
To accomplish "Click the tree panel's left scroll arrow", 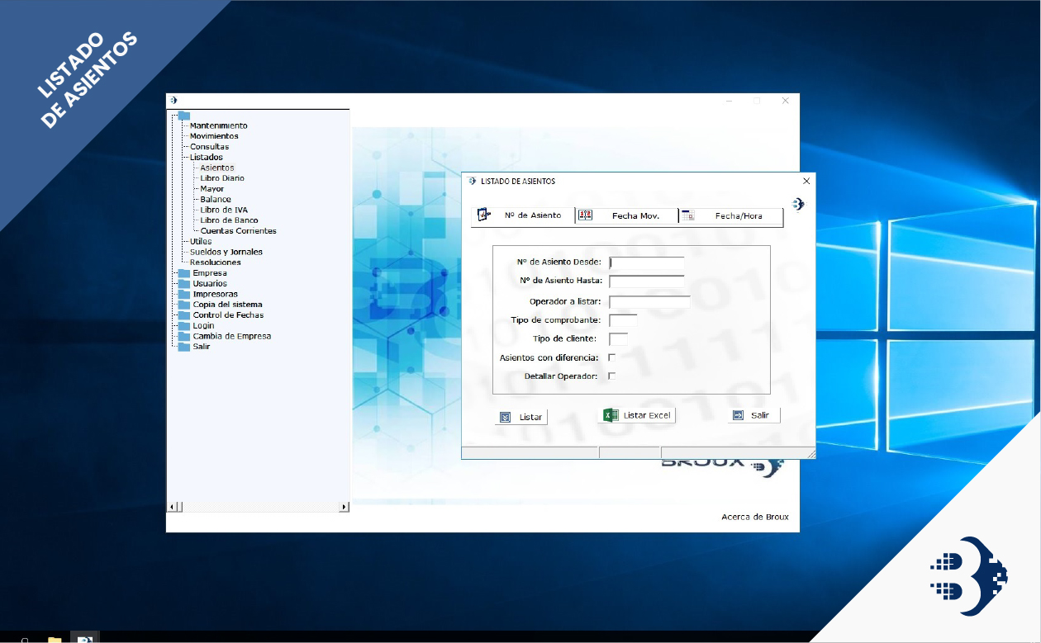I will coord(172,507).
